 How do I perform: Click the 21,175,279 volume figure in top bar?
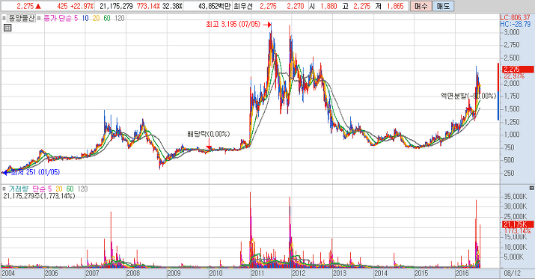116,6
